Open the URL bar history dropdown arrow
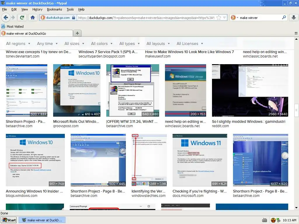 pyautogui.click(x=225, y=18)
